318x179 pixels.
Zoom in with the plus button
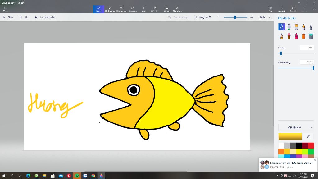pos(252,17)
